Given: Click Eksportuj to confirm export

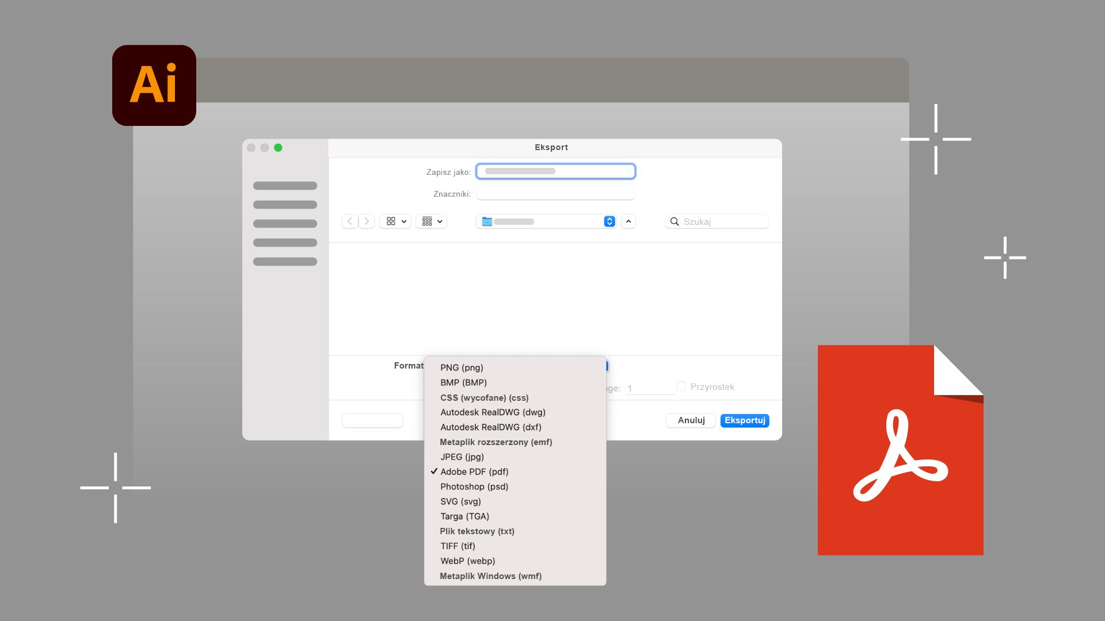Looking at the screenshot, I should point(745,420).
